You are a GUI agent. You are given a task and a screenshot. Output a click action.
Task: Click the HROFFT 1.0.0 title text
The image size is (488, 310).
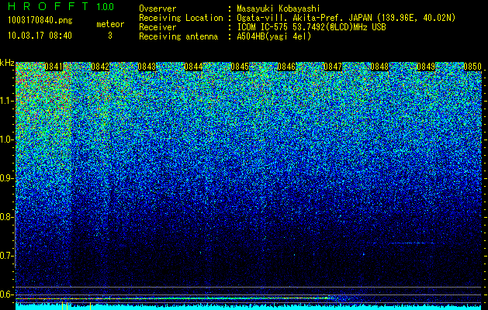(61, 6)
